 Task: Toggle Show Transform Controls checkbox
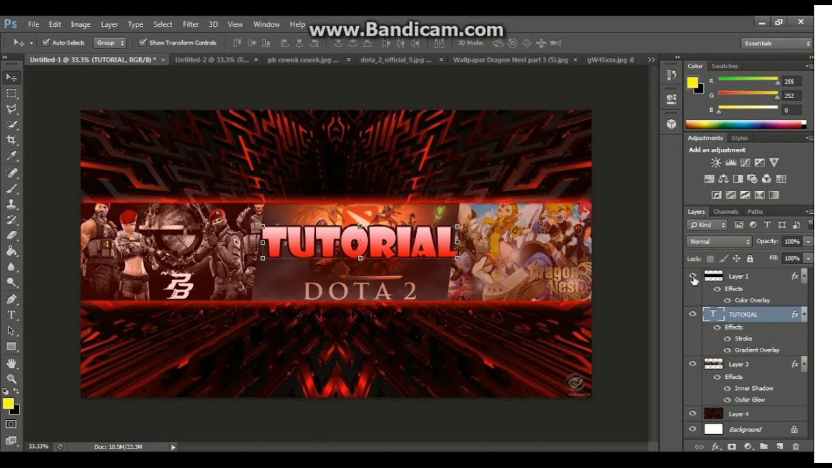pyautogui.click(x=142, y=43)
